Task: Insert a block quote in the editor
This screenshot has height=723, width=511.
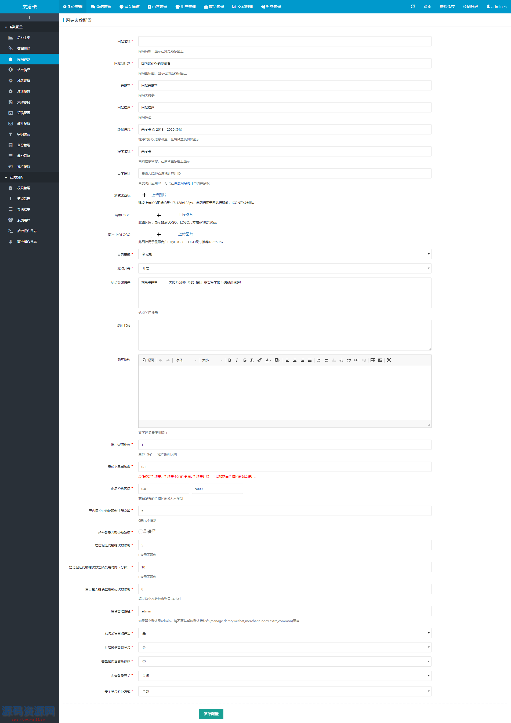Action: coord(349,360)
